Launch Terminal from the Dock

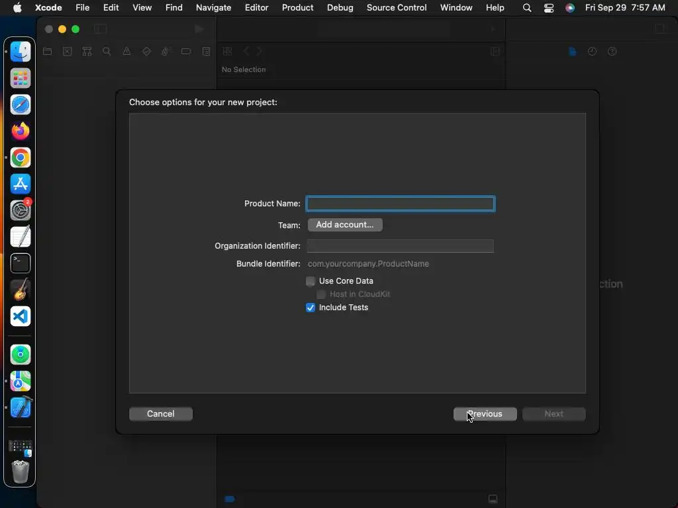[21, 263]
